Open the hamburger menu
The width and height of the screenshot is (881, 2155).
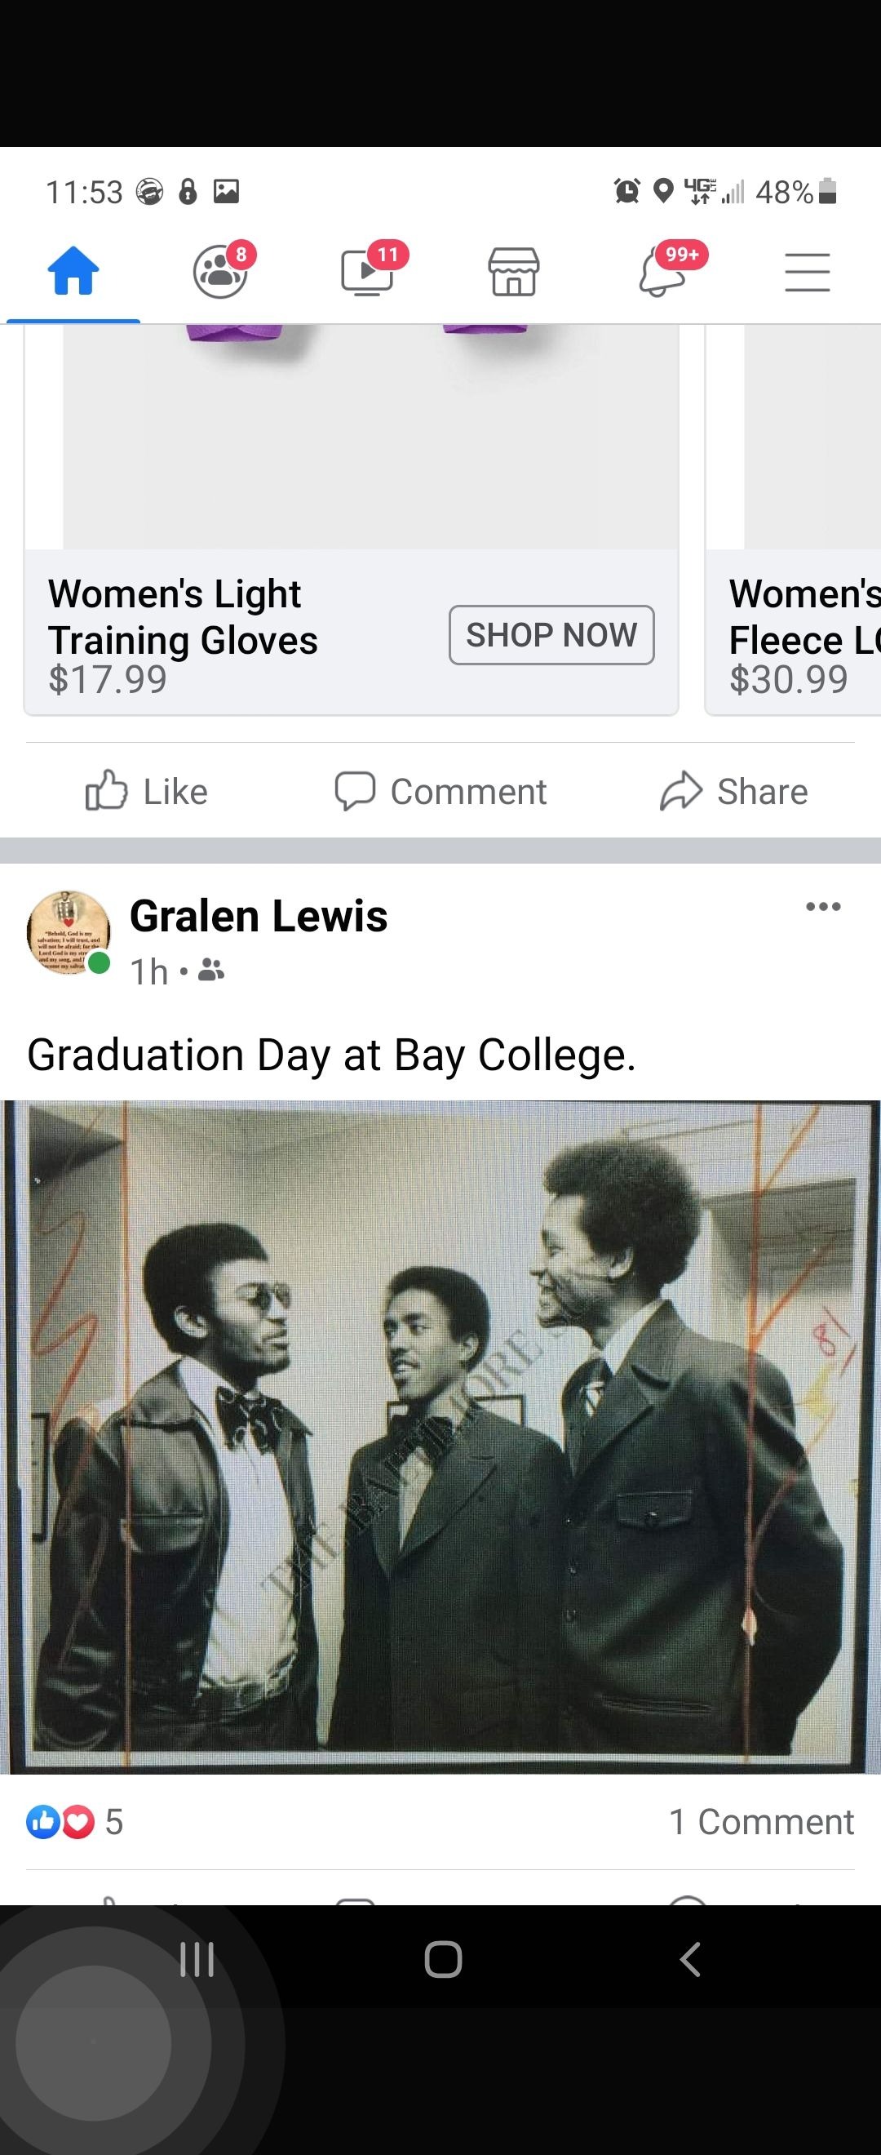pos(808,272)
